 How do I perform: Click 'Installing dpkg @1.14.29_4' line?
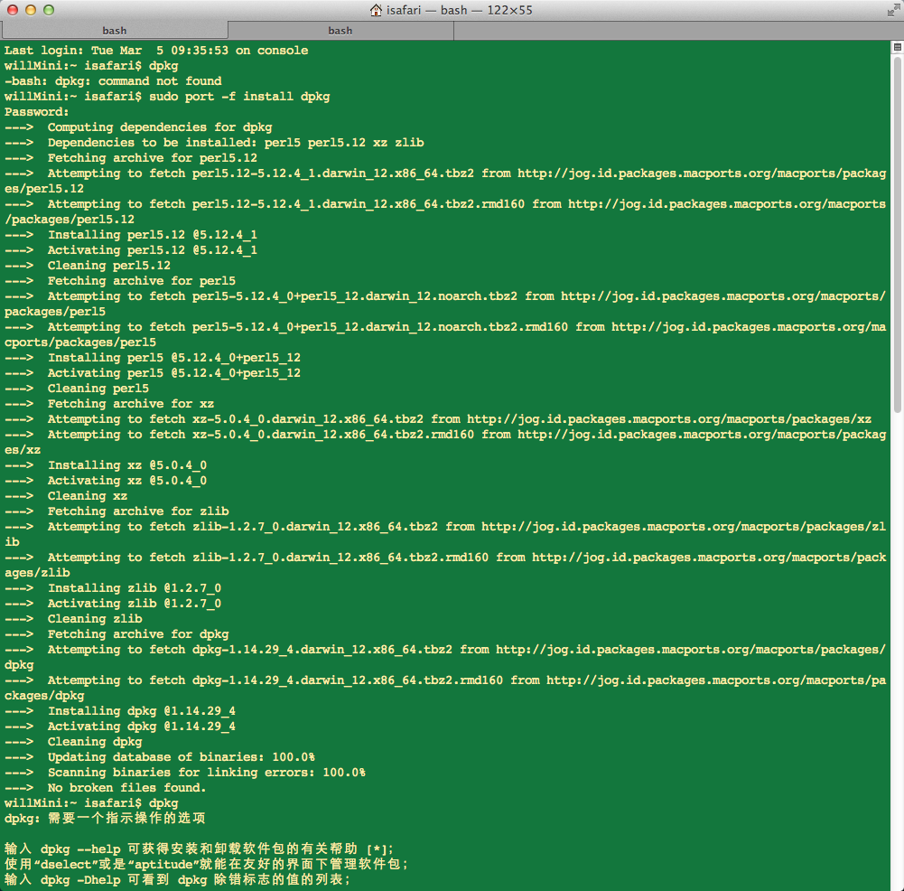click(x=120, y=710)
